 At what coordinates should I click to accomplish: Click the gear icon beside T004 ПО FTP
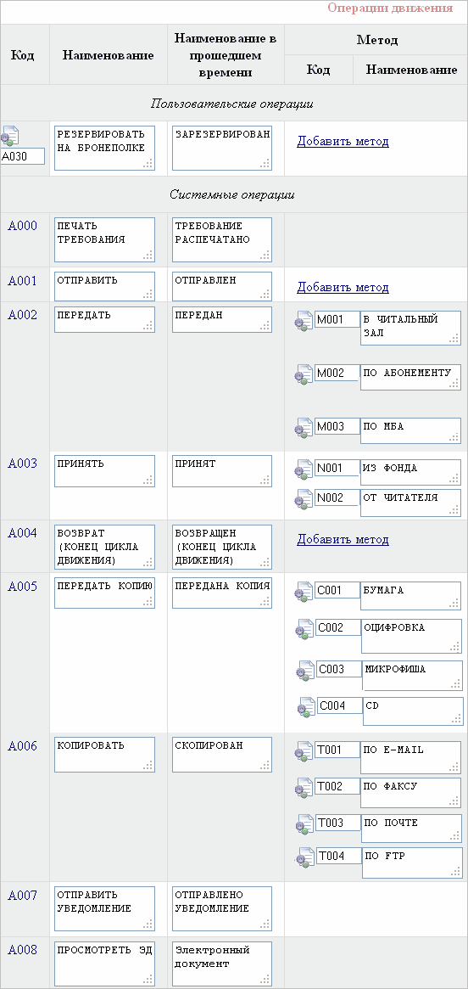coord(305,857)
